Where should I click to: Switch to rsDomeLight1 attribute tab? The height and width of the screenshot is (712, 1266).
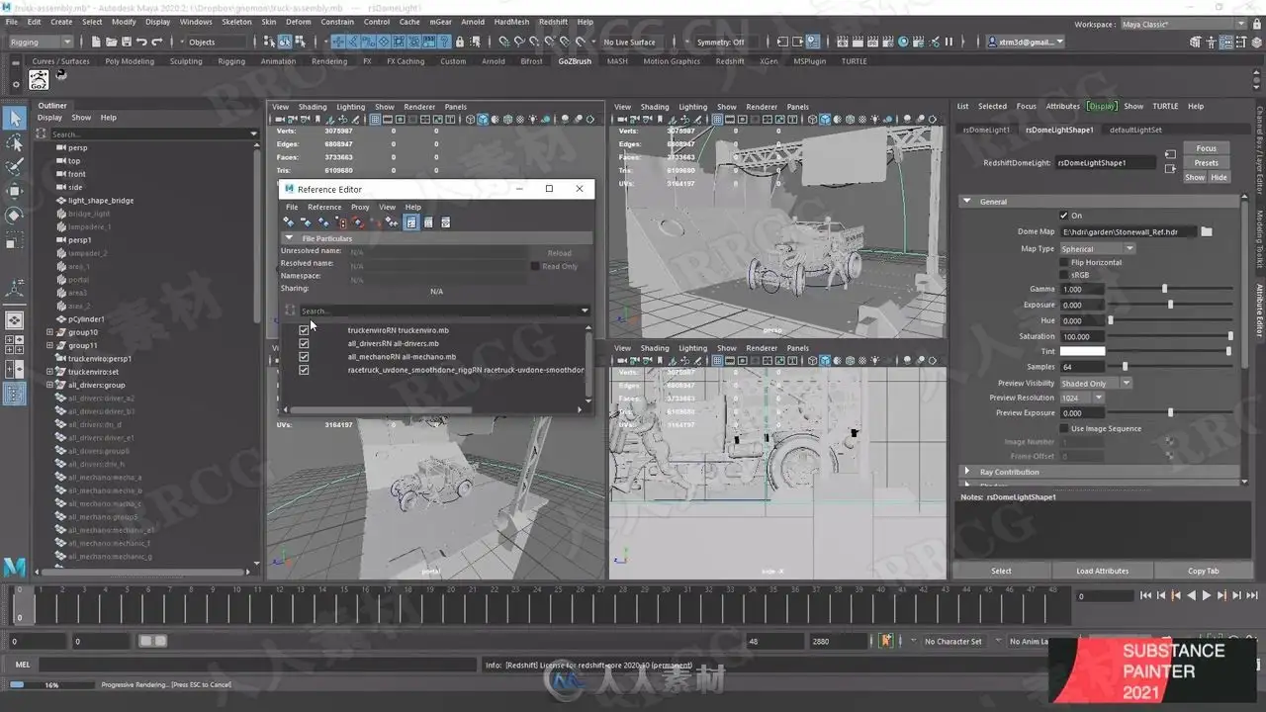[x=986, y=130]
